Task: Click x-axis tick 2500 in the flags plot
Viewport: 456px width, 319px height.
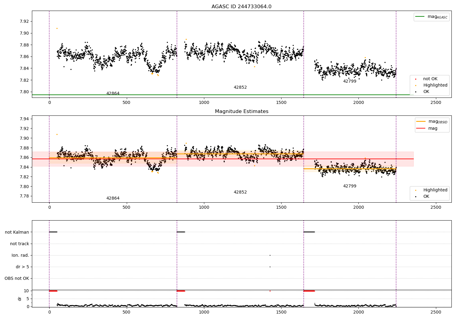Action: [436, 312]
